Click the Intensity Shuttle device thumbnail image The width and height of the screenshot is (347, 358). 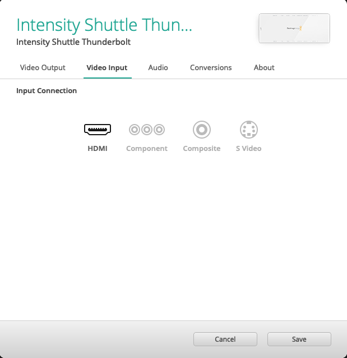click(294, 28)
